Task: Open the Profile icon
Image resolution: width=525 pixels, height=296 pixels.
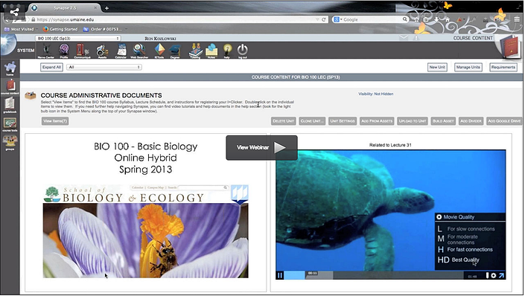Action: click(64, 50)
